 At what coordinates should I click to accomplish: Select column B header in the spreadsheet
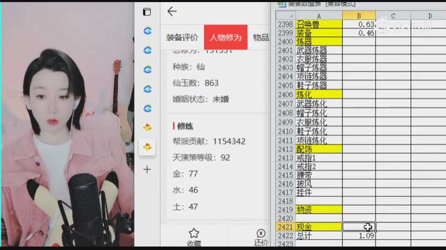(x=359, y=16)
